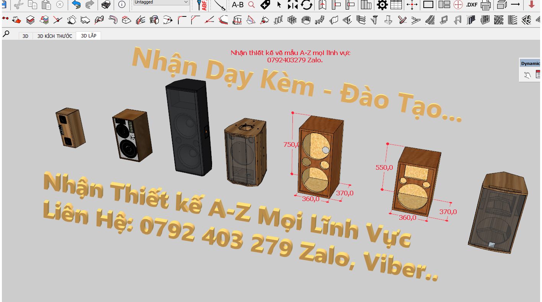This screenshot has width=542, height=302.
Task: Click the Dynamic Components interact hand tool
Action: [527, 75]
